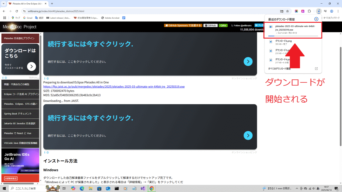Click the JetBrains IDEs Go AI banner
The image size is (342, 192).
pos(20,161)
